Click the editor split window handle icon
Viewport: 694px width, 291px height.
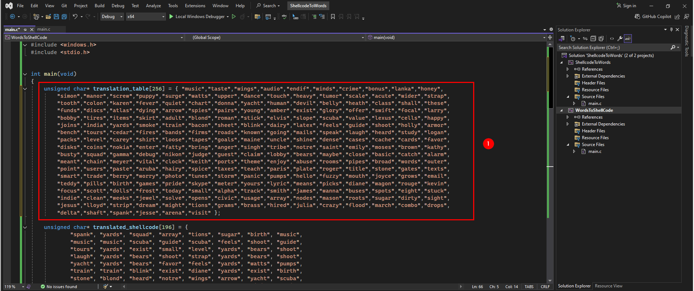[x=550, y=38]
